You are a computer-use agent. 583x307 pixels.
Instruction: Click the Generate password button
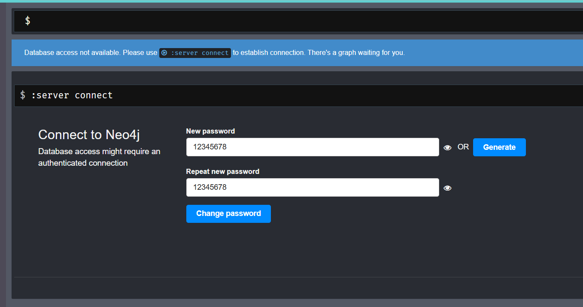click(499, 147)
